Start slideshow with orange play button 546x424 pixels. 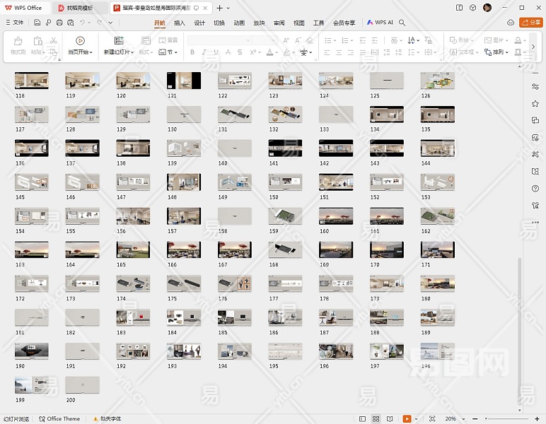(407, 419)
